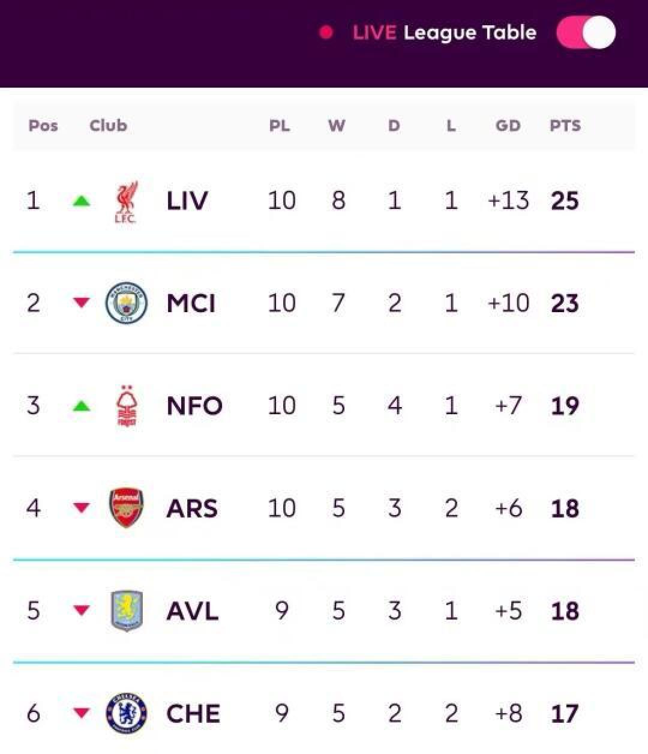
Task: Click Liverpool's 25 points value
Action: tap(565, 201)
